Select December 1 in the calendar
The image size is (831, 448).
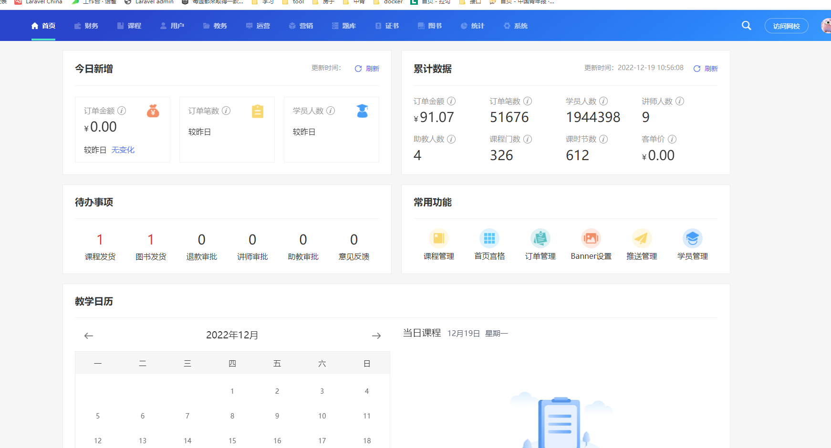coord(232,391)
